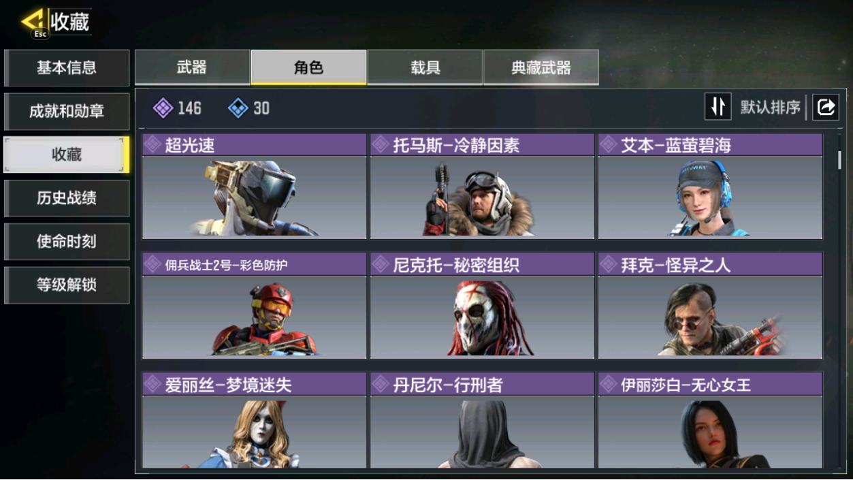Open 等级解锁 sidebar entry

(67, 285)
